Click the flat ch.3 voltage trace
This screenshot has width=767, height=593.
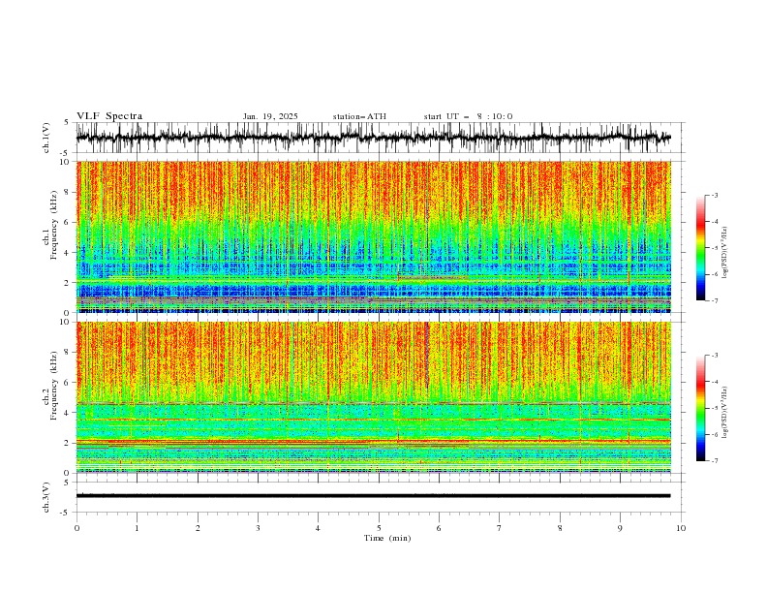click(x=373, y=496)
